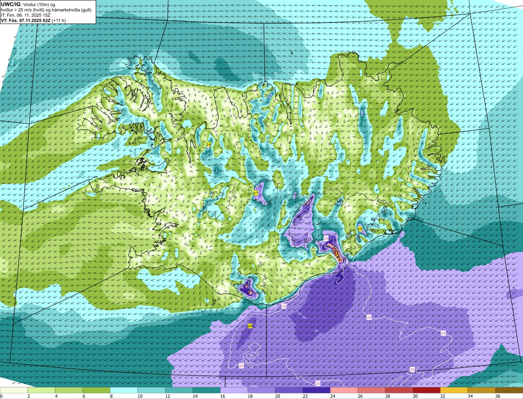Viewport: 523px width, 399px height.
Task: Click the 34–36 m/s ochre legend swatch
Action: pyautogui.click(x=481, y=390)
